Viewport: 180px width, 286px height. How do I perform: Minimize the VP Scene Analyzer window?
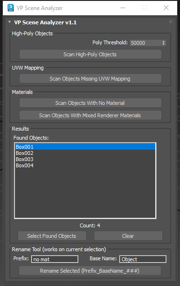(x=123, y=8)
